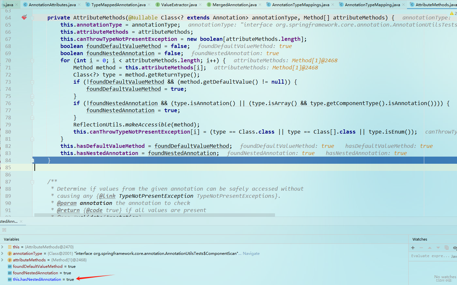457x285 pixels.
Task: Switch to the ValueExtractor.java tab
Action: point(179,5)
